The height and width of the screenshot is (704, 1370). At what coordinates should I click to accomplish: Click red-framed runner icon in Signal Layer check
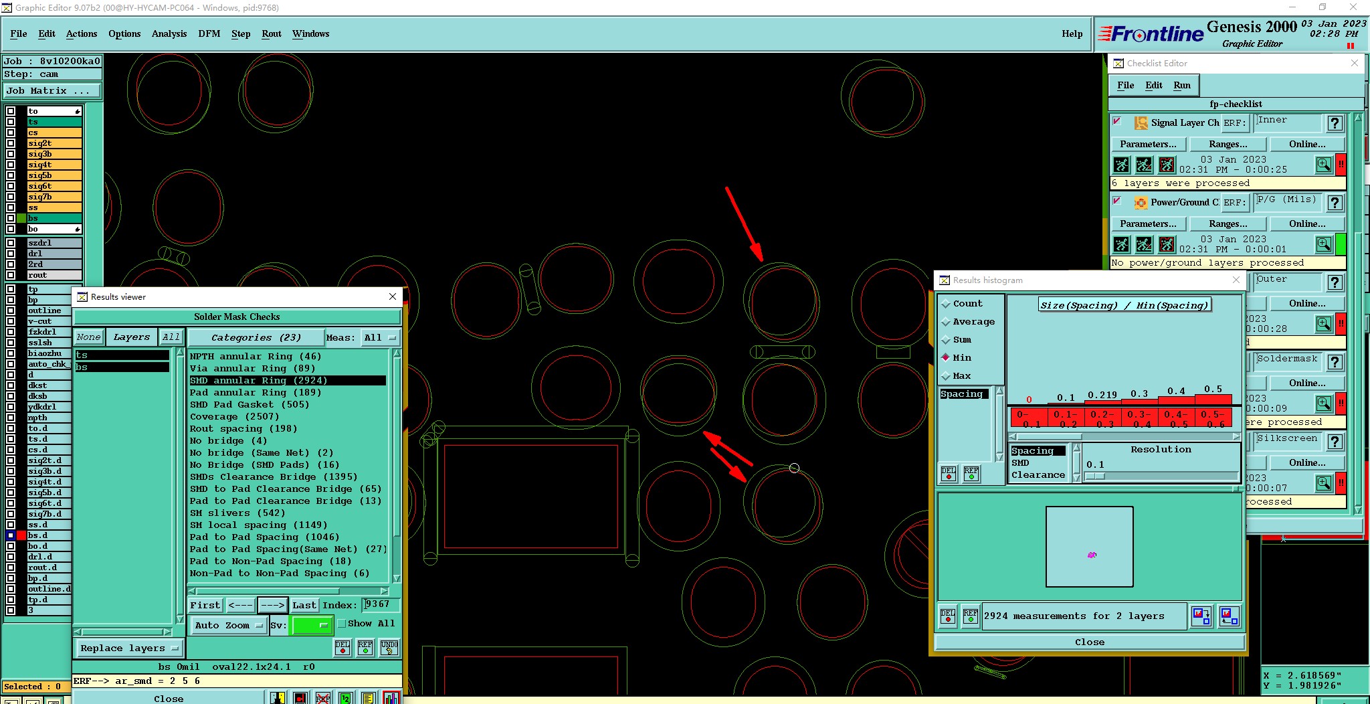1167,165
